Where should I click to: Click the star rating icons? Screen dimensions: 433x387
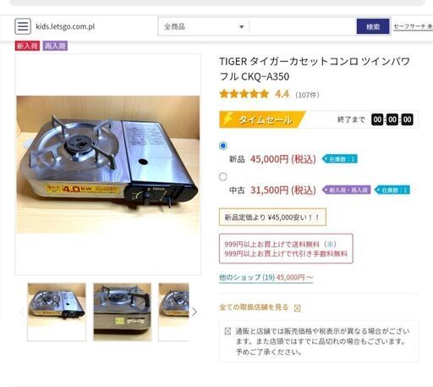tap(244, 94)
